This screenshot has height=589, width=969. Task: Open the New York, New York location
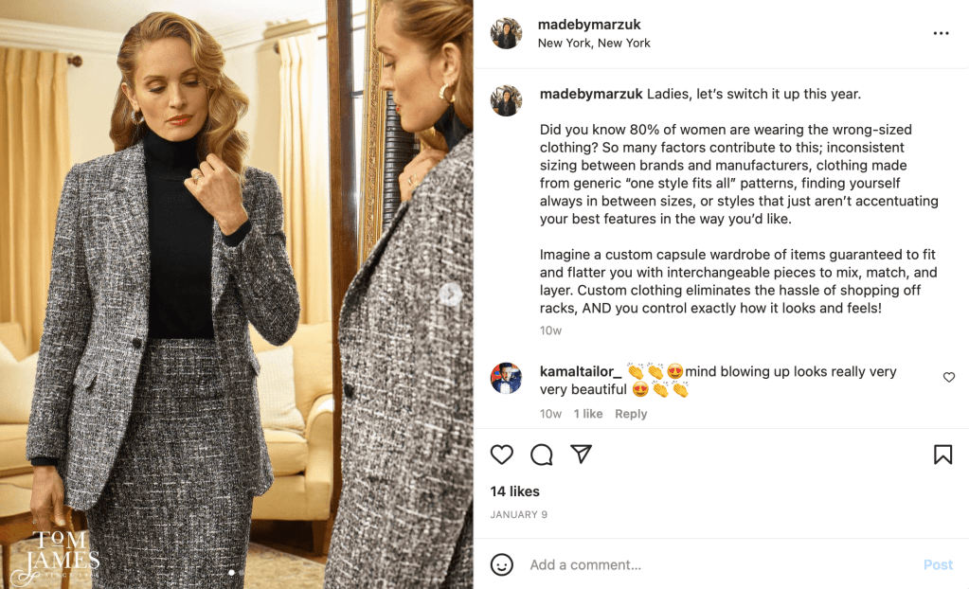[x=594, y=43]
